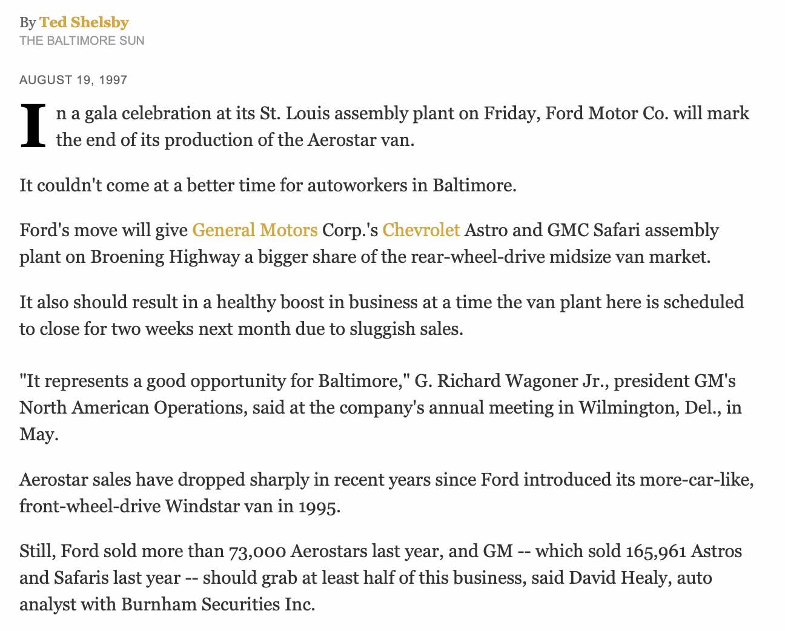Click the "Windstar van in 1995" phrase
785x631 pixels.
tap(253, 506)
